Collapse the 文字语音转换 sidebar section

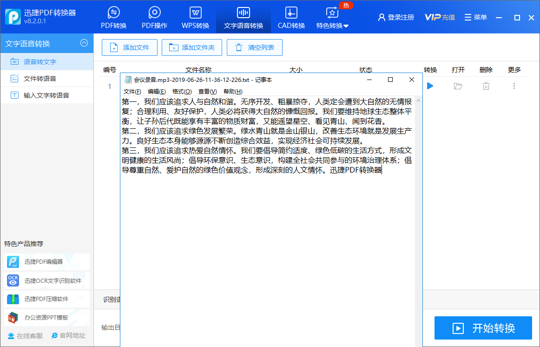[x=84, y=43]
